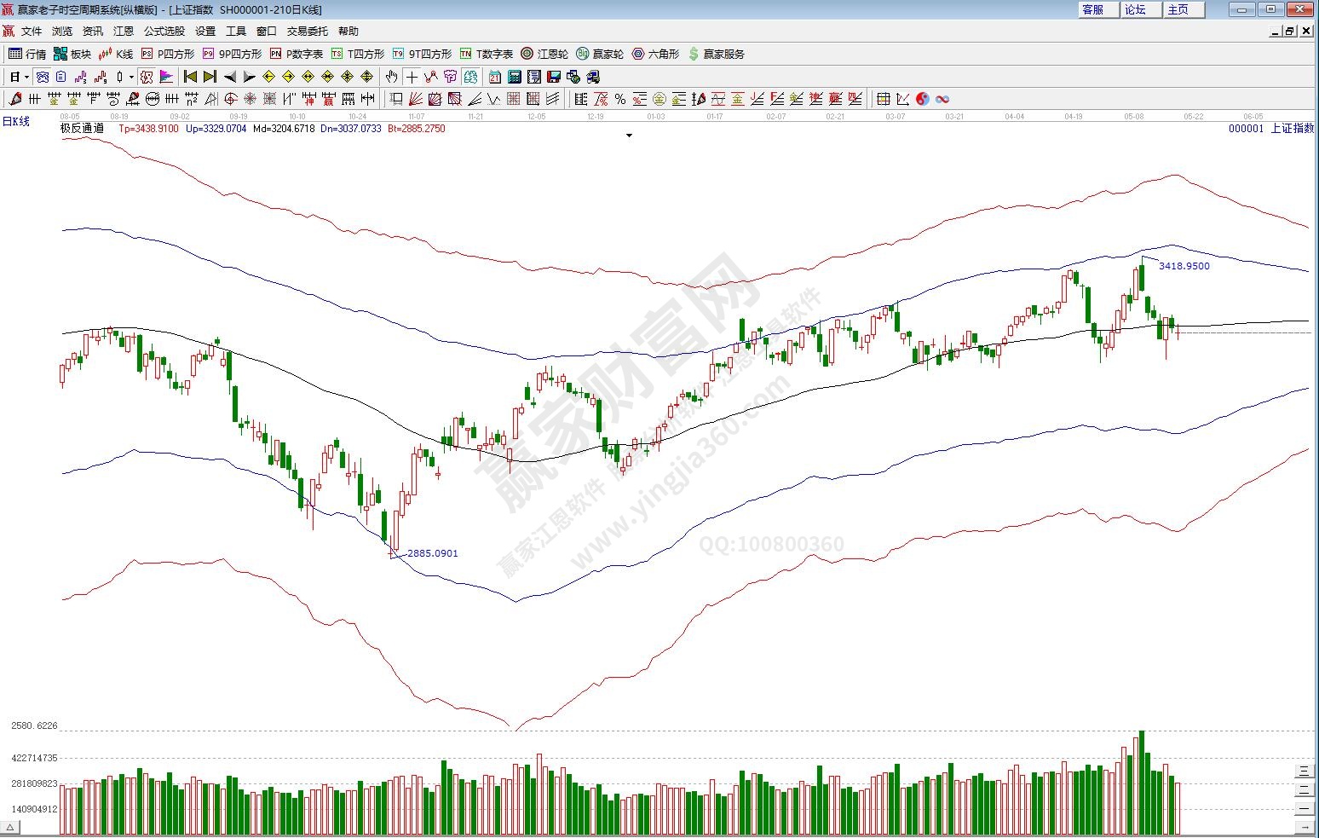Click the 论坛 forum button
The image size is (1319, 838).
pos(1135,9)
